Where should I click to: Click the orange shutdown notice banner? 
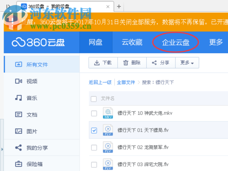(116, 22)
